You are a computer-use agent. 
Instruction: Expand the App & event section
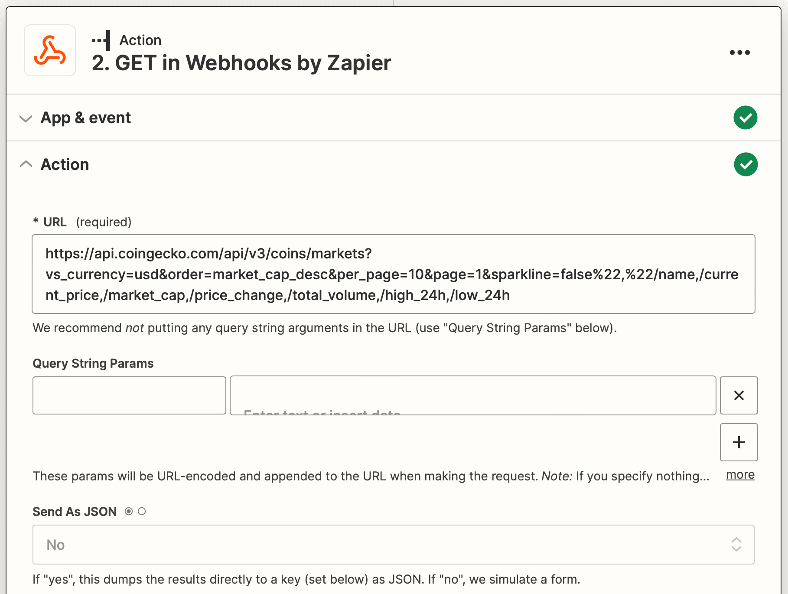tap(26, 118)
